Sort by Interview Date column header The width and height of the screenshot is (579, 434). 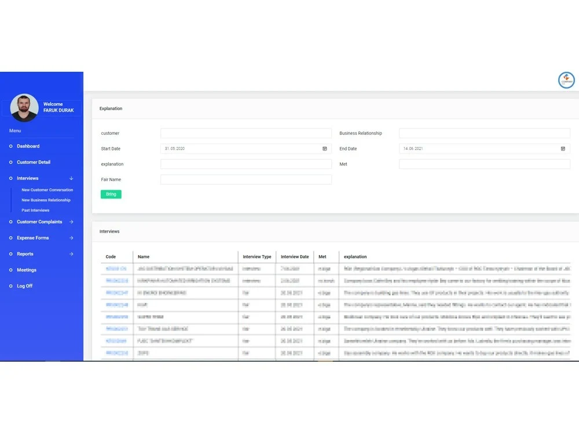(295, 257)
